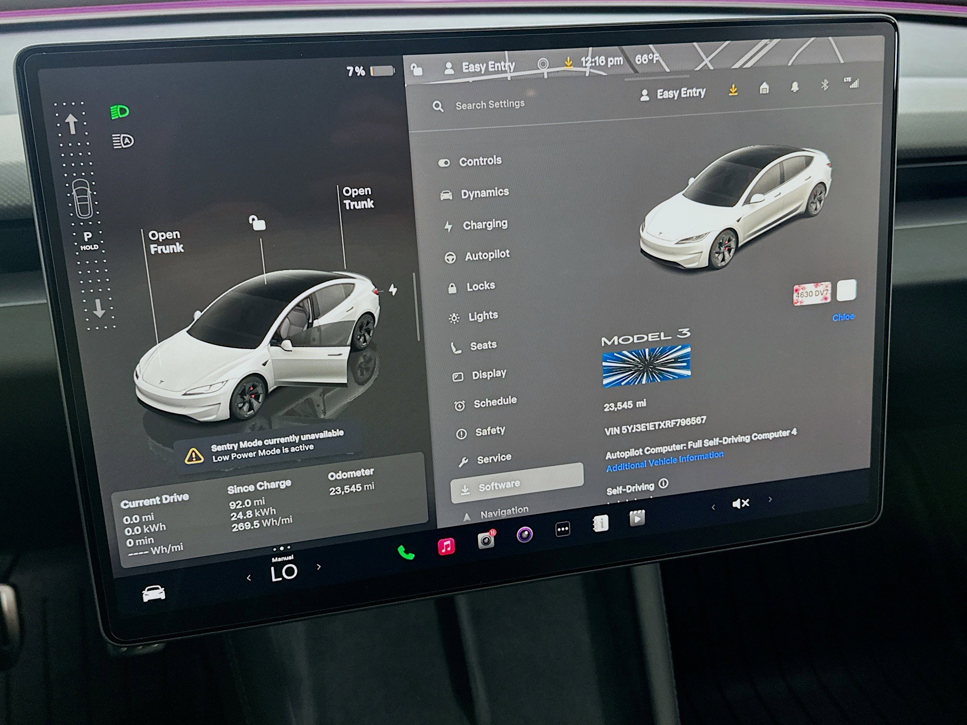
Task: Open the Trunk
Action: click(x=358, y=198)
